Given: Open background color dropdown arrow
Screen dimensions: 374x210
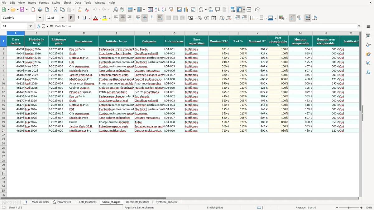Looking at the screenshot, I should (x=109, y=18).
